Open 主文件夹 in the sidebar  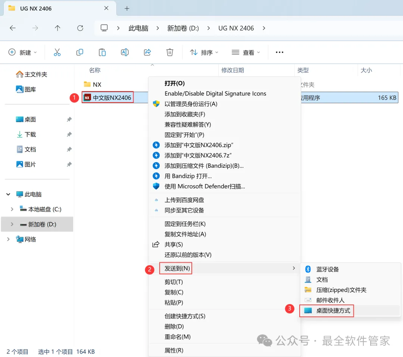point(32,75)
